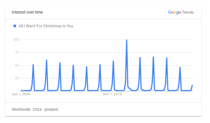Screen dimensions: 210x123
Task: Click the blue legend dot
Action: coord(15,26)
